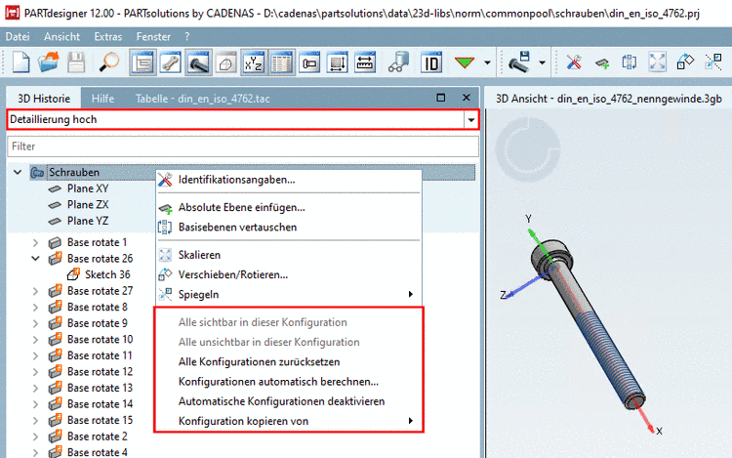This screenshot has height=458, width=732.
Task: Toggle the 3D History window toolbar icon
Action: tap(142, 62)
